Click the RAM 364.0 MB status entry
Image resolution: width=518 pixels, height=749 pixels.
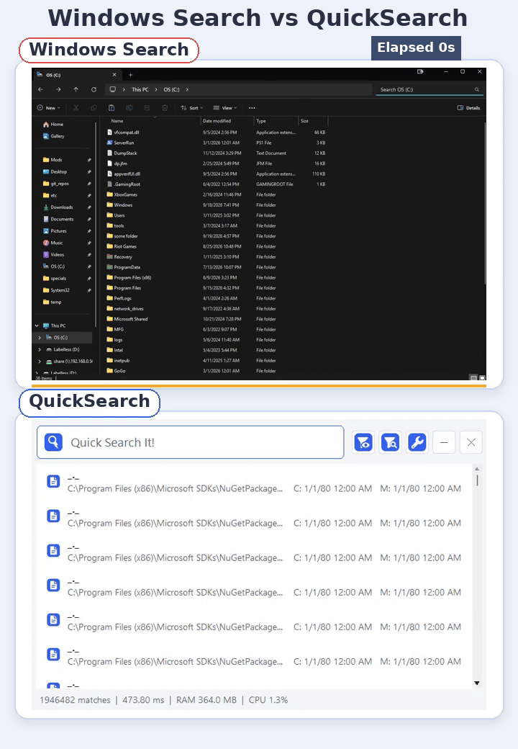click(x=206, y=700)
